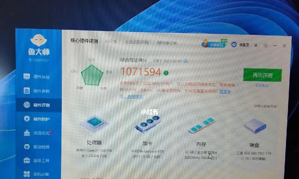The width and height of the screenshot is (299, 179).
Task: Switch to the 光线追踪评测 tab
Action: point(137,42)
